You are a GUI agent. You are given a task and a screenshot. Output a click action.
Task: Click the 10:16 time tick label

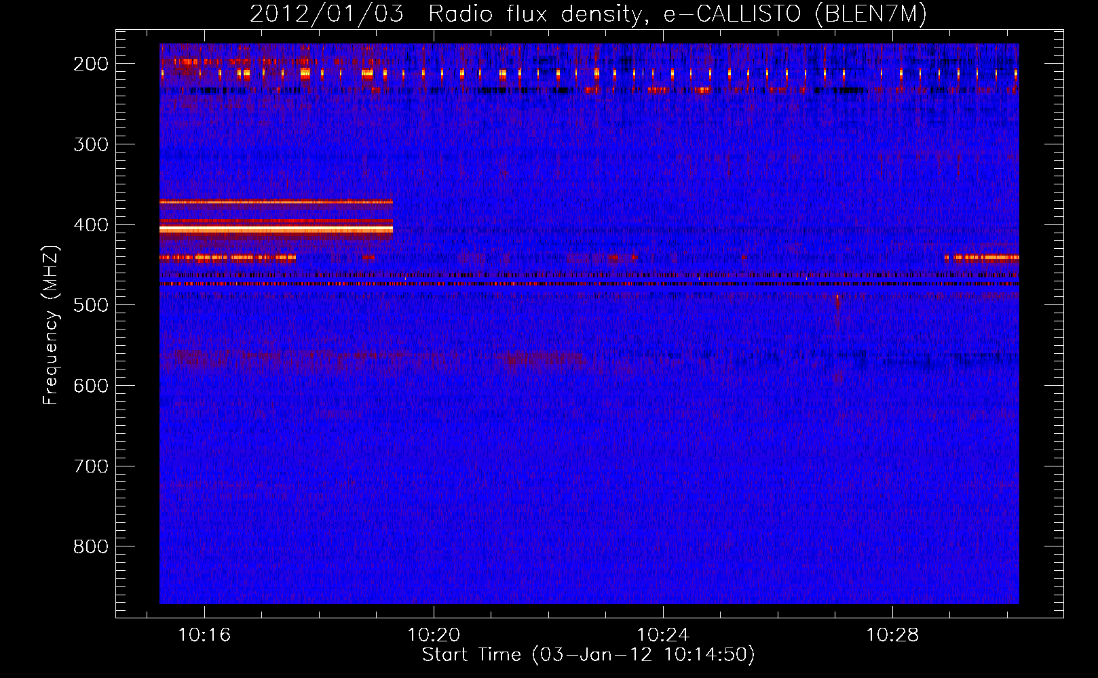204,635
